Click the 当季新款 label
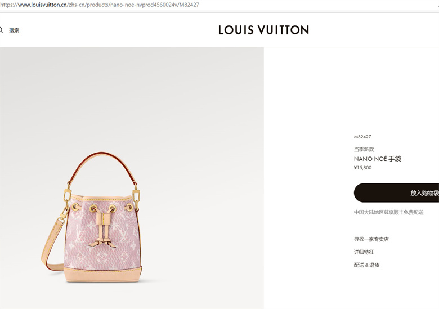 click(x=364, y=149)
